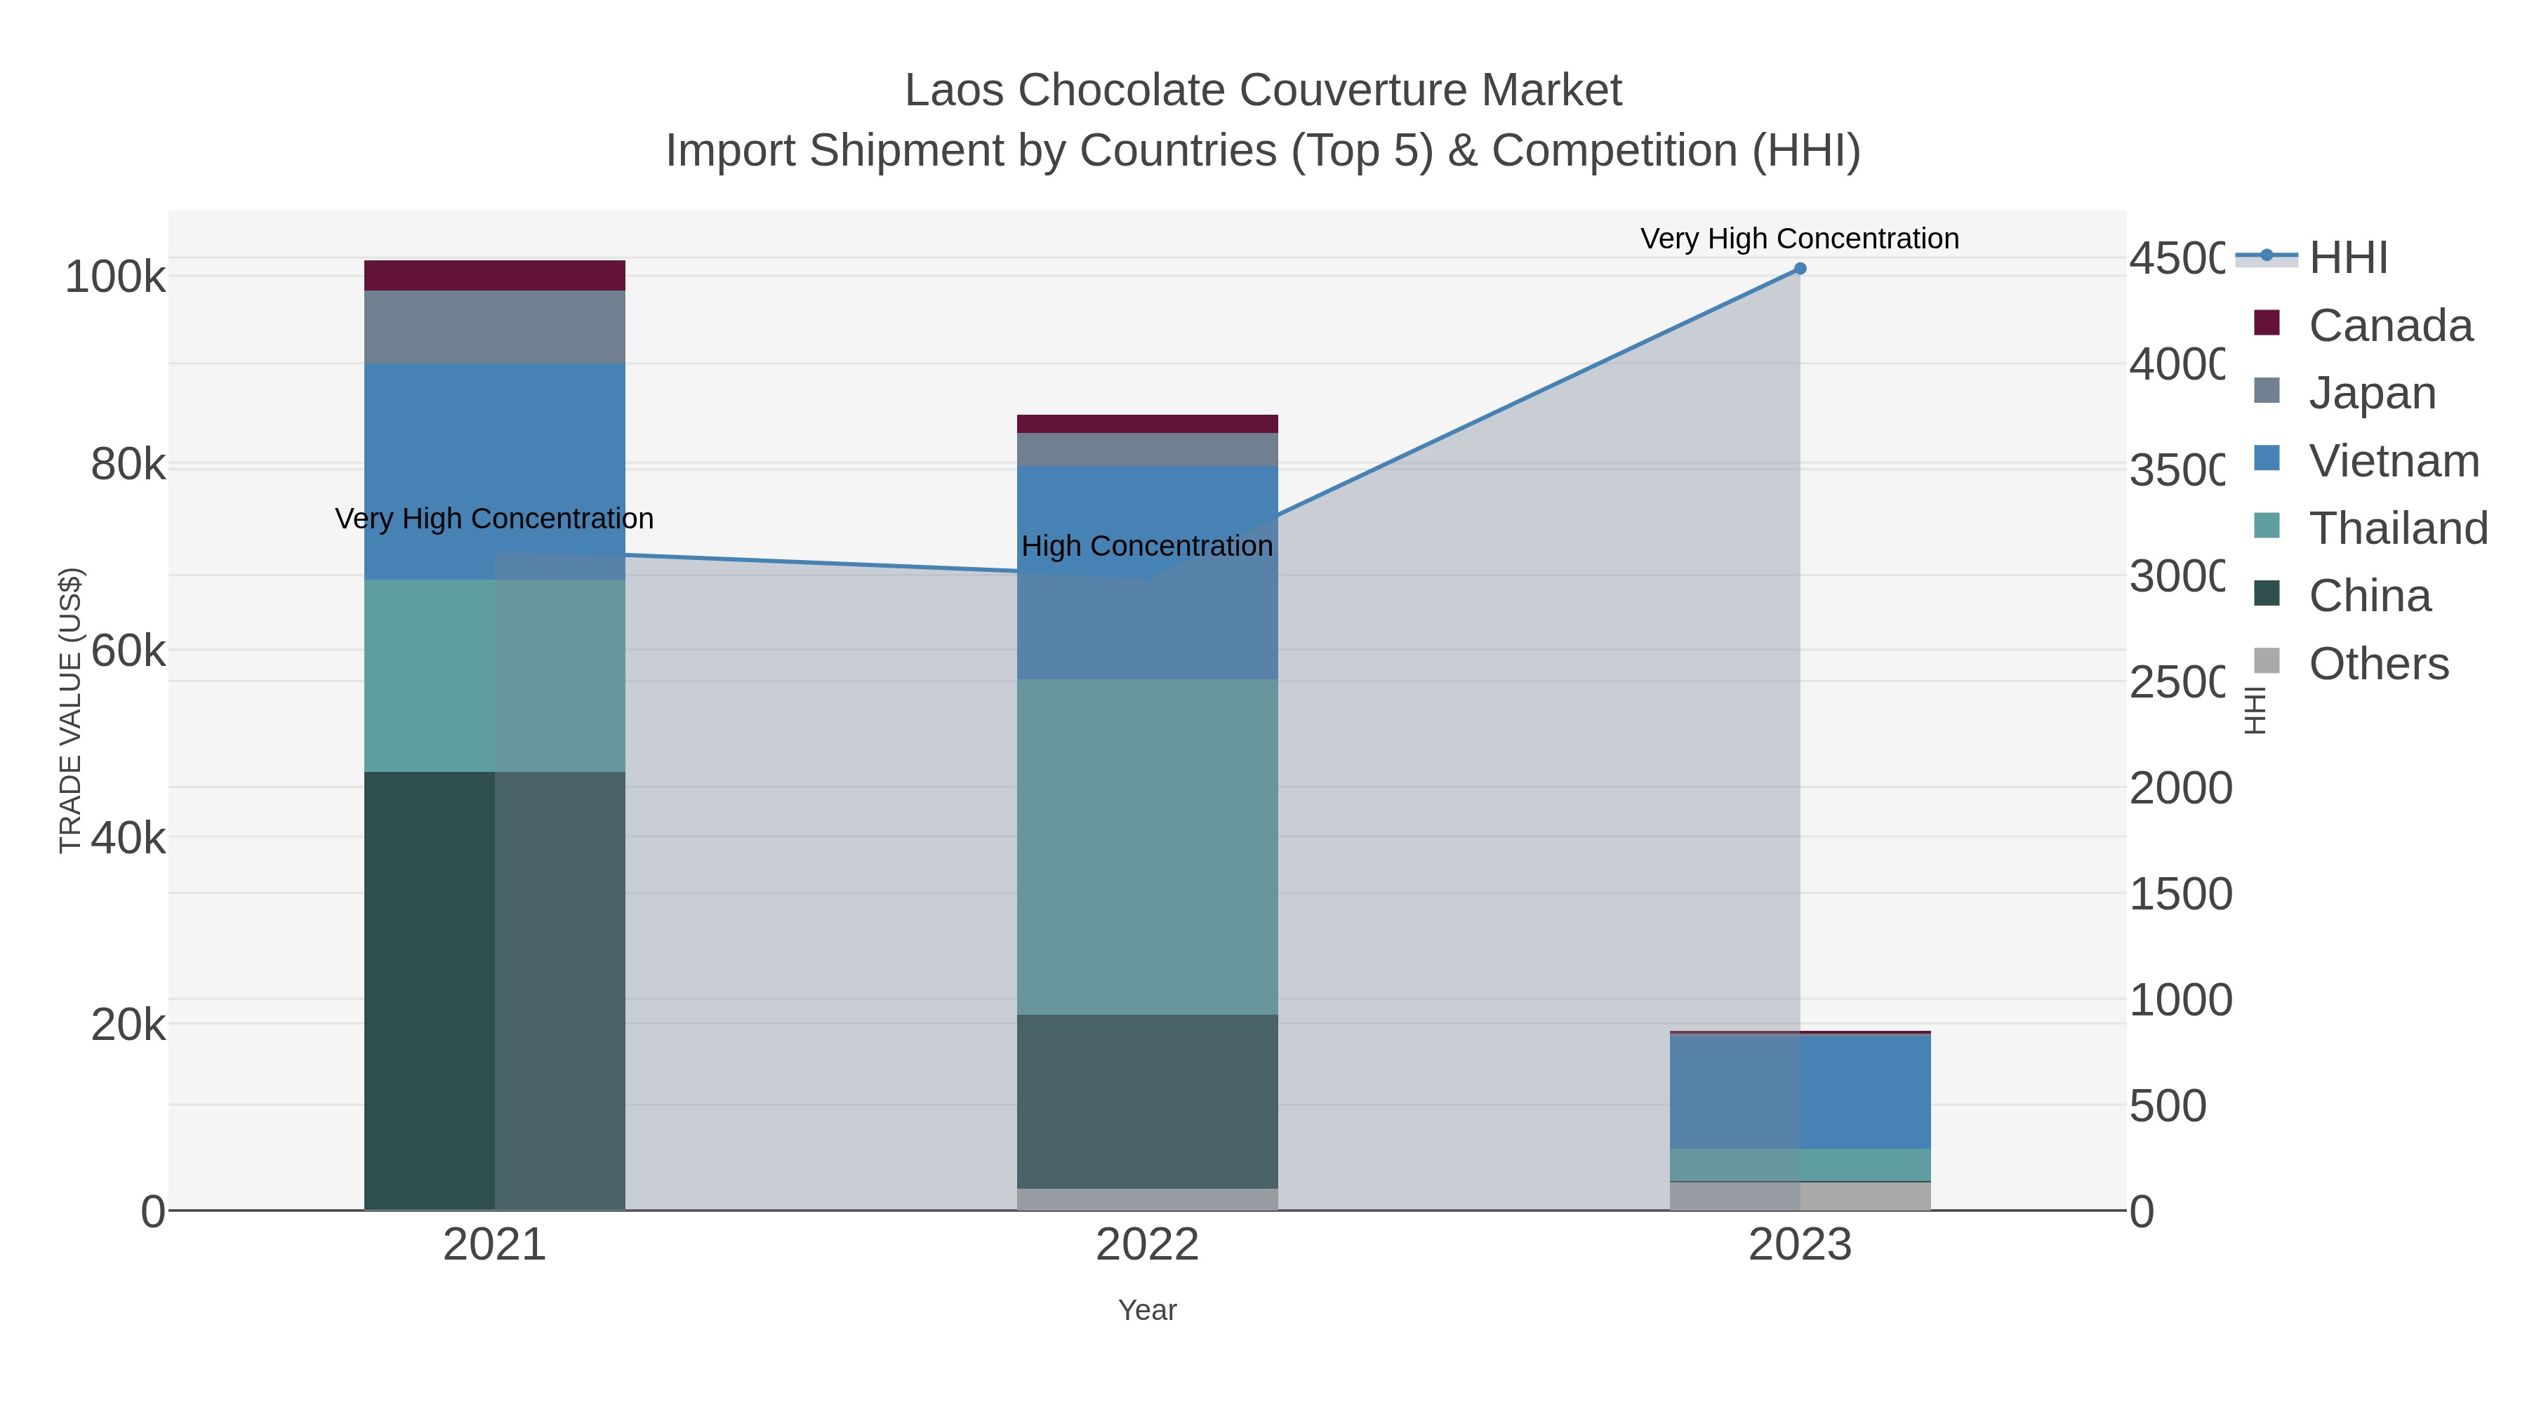
Task: Click the TRADE VALUE (US$) axis title
Action: [71, 710]
